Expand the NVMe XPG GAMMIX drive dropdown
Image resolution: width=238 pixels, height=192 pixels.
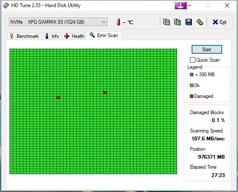click(x=58, y=22)
